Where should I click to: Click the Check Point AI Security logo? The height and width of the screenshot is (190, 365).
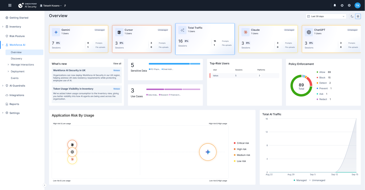28,5
